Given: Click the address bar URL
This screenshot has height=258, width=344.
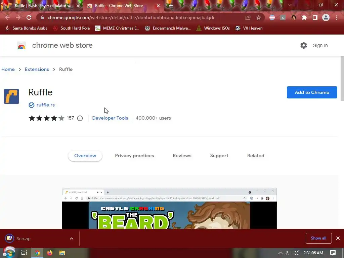Looking at the screenshot, I should (131, 17).
